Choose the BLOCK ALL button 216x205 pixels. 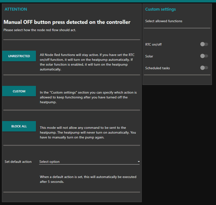point(19,126)
